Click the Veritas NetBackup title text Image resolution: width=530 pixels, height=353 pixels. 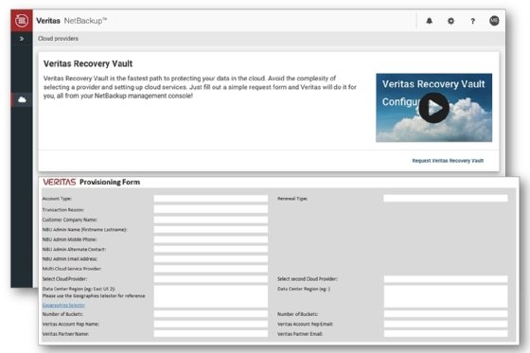pyautogui.click(x=72, y=21)
